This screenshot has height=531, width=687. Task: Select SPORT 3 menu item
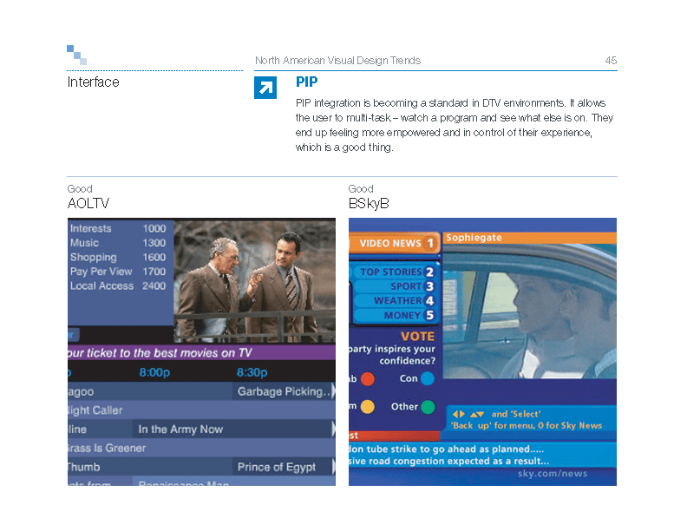pyautogui.click(x=396, y=286)
